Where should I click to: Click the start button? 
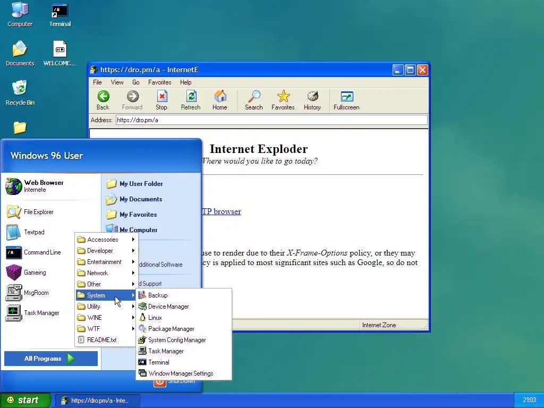(25, 400)
